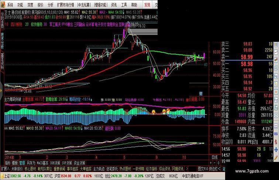Select the 管理 tab
This screenshot has width=279, height=180.
tap(22, 163)
